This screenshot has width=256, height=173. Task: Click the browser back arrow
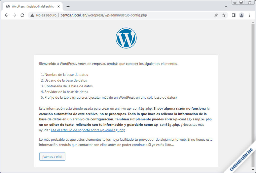(x=6, y=15)
